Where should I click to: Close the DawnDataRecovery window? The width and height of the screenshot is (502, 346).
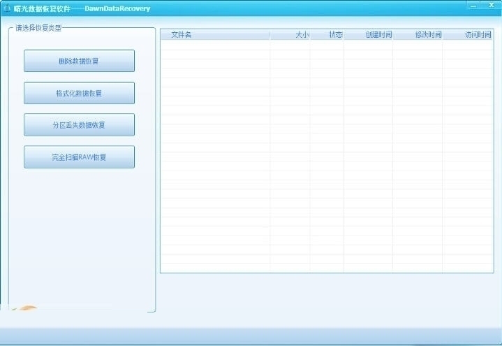[x=492, y=5]
